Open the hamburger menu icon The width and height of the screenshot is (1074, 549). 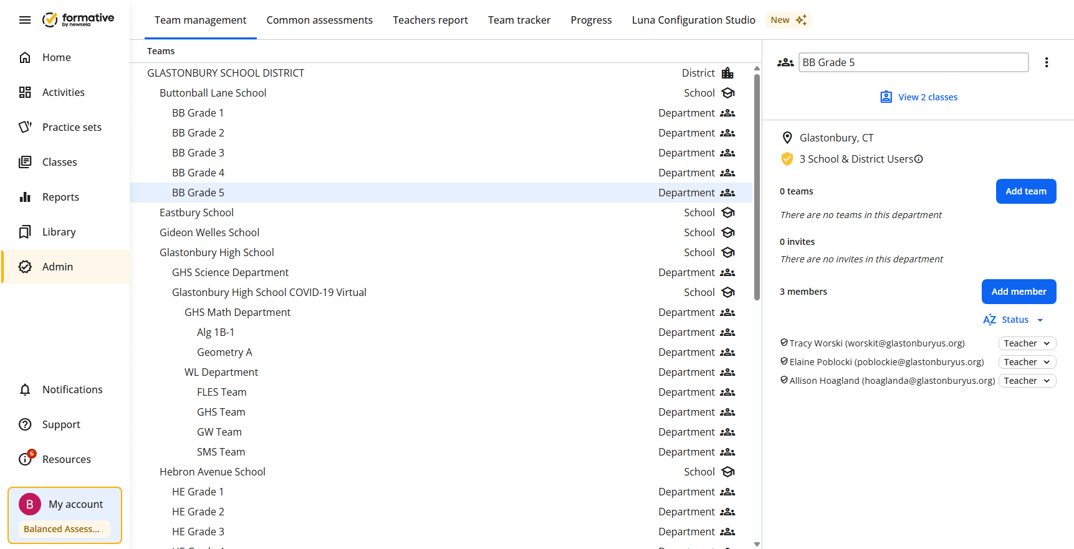[x=25, y=20]
